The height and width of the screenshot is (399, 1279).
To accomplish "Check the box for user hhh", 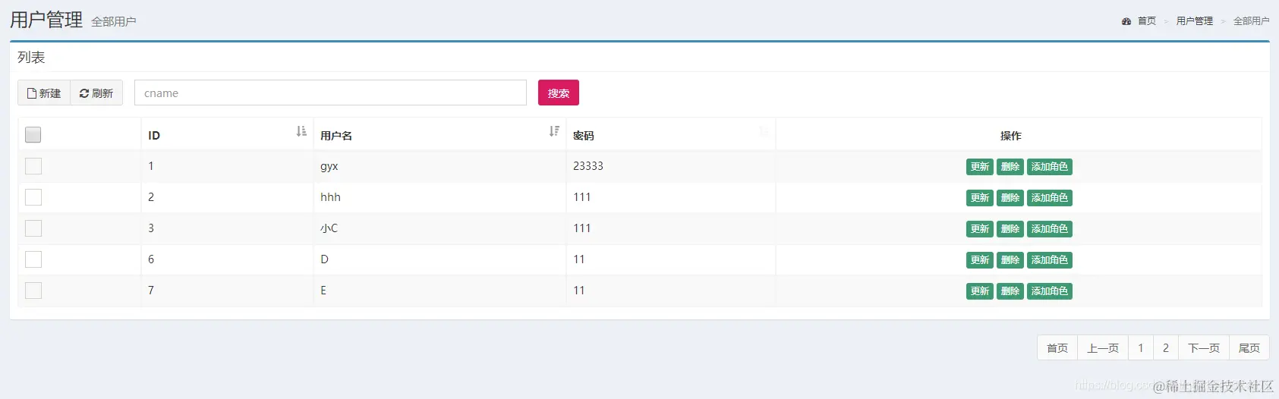I will 33,197.
